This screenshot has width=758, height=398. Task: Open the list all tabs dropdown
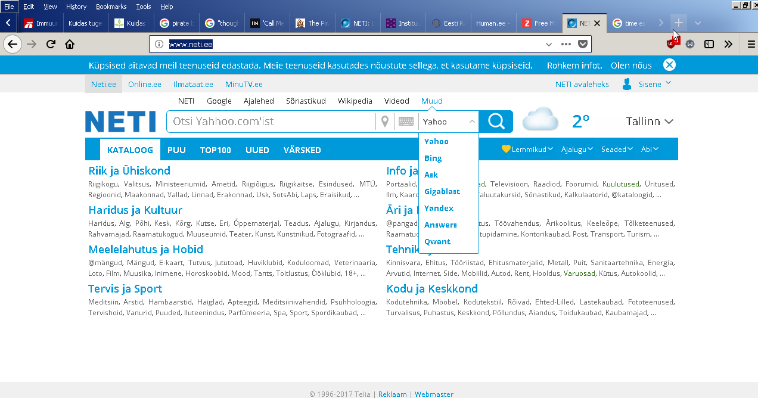pyautogui.click(x=698, y=23)
